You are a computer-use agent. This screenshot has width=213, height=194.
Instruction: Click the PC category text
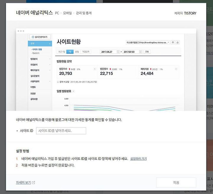pos(57,13)
